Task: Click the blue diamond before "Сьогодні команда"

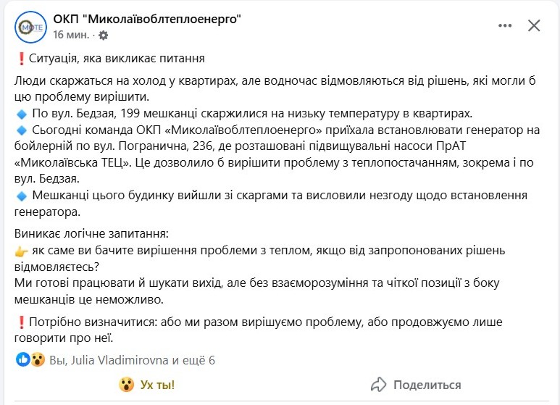Action: pyautogui.click(x=20, y=131)
